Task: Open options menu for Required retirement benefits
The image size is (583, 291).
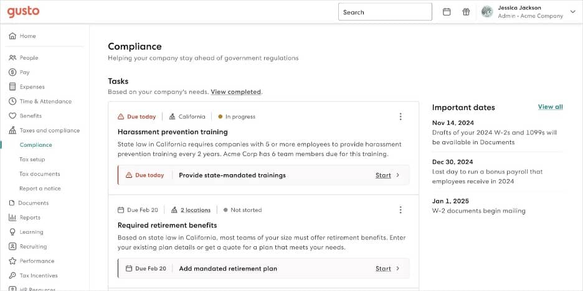Action: click(401, 210)
